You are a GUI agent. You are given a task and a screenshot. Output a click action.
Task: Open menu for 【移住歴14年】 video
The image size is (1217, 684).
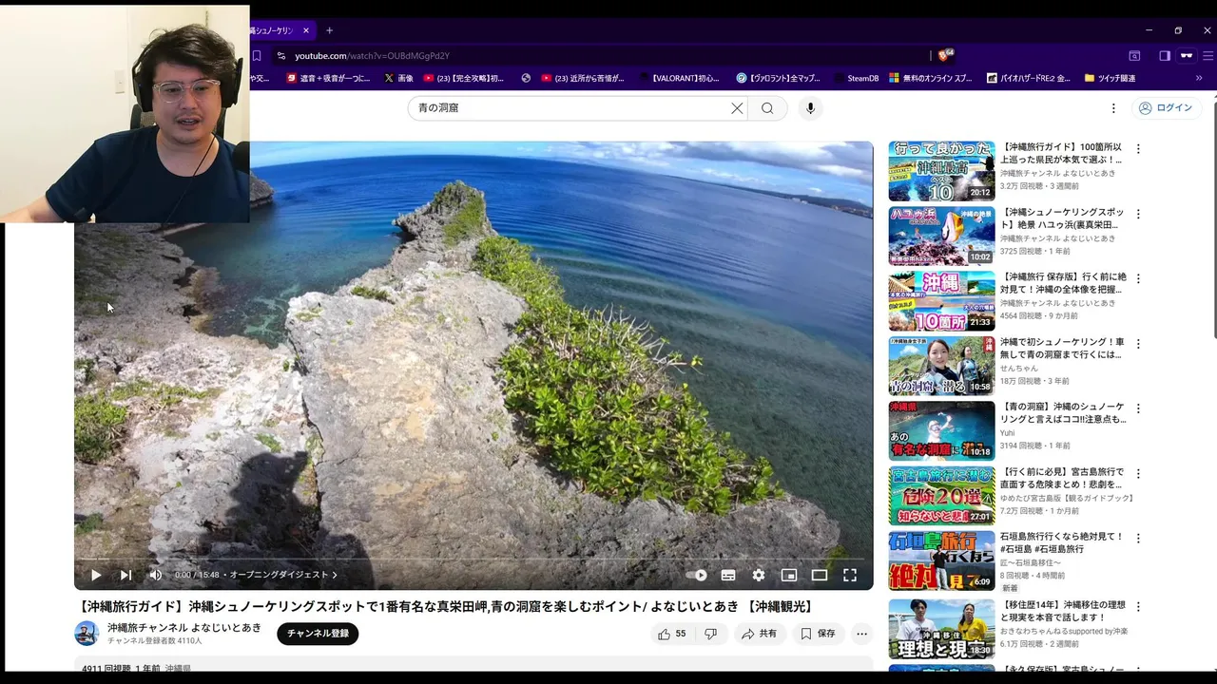[1138, 606]
